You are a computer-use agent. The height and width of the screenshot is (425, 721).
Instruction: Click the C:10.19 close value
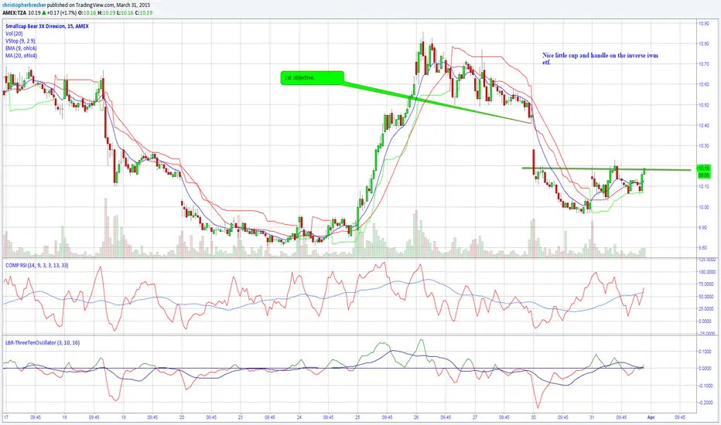143,12
